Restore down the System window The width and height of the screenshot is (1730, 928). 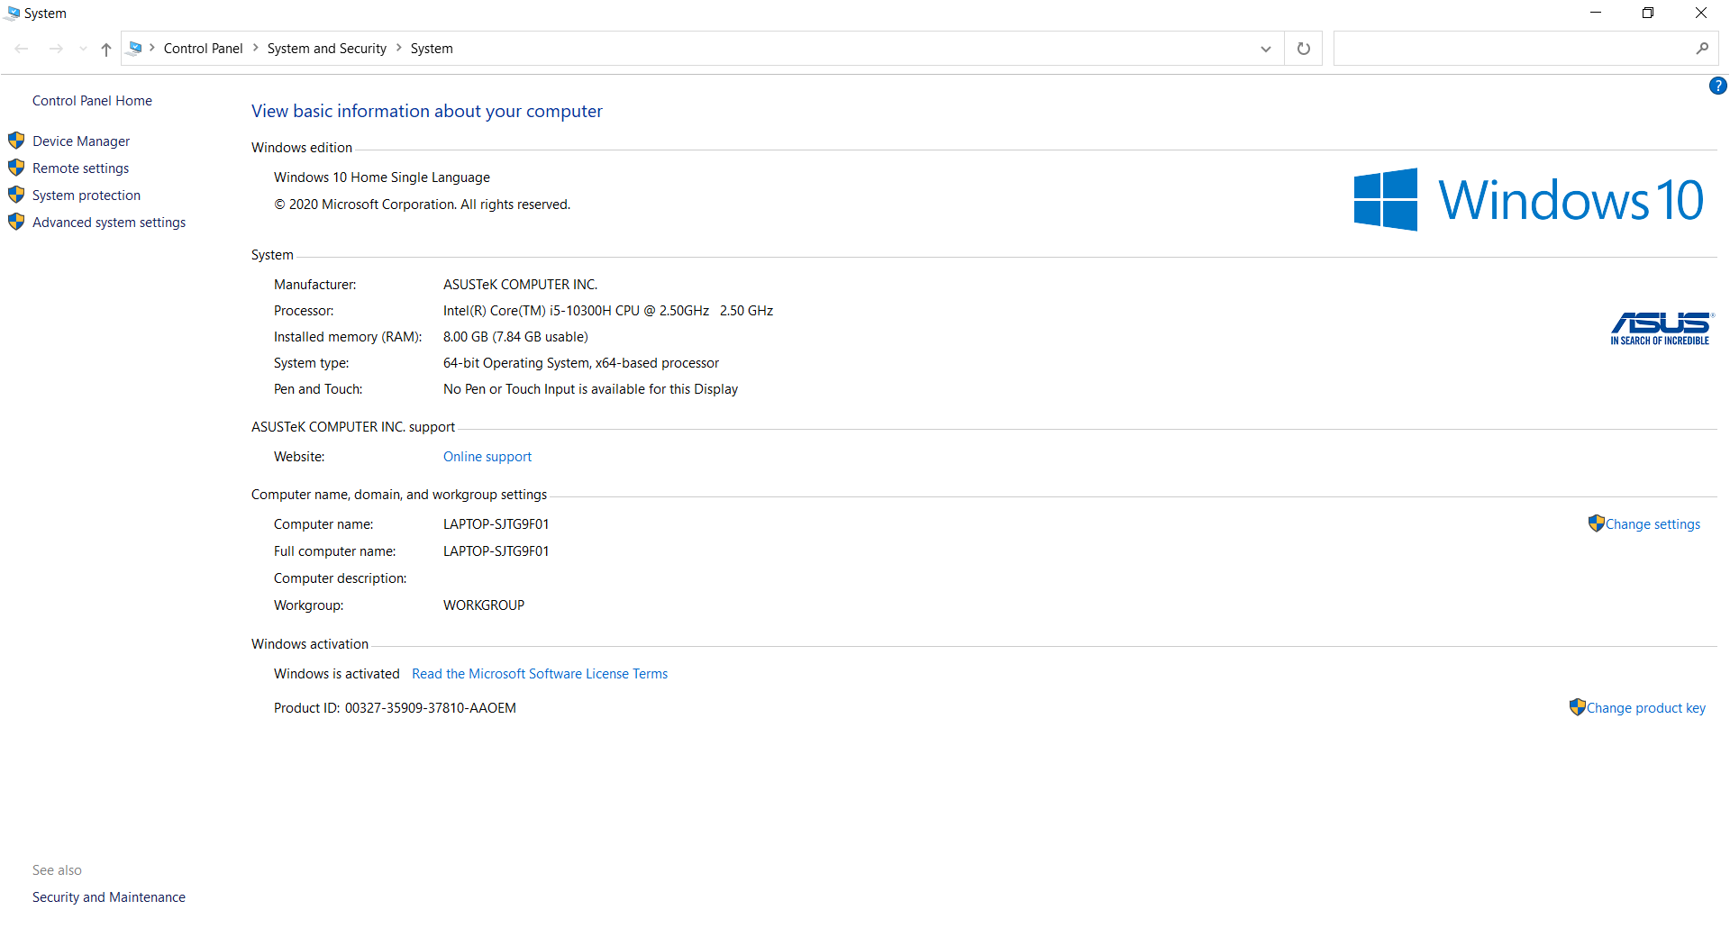[x=1648, y=13]
